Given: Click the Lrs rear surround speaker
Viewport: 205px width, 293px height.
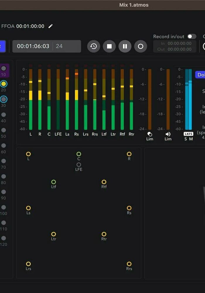Looking at the screenshot, I should (28, 264).
